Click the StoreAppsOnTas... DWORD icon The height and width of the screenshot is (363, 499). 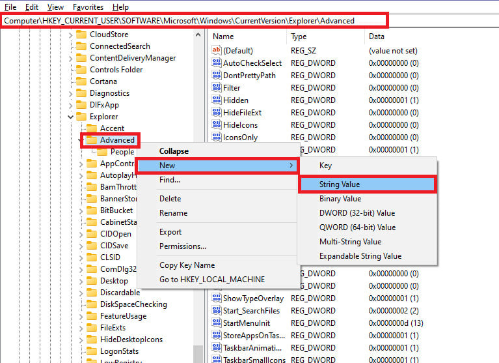[217, 336]
